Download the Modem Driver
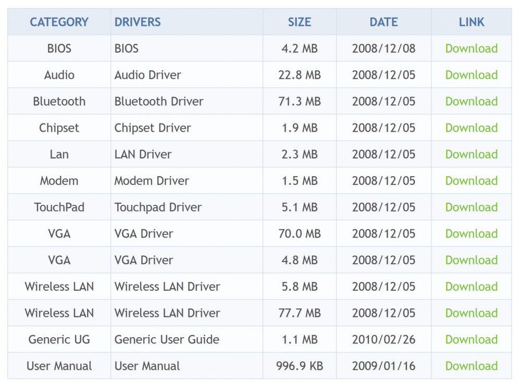 point(471,181)
